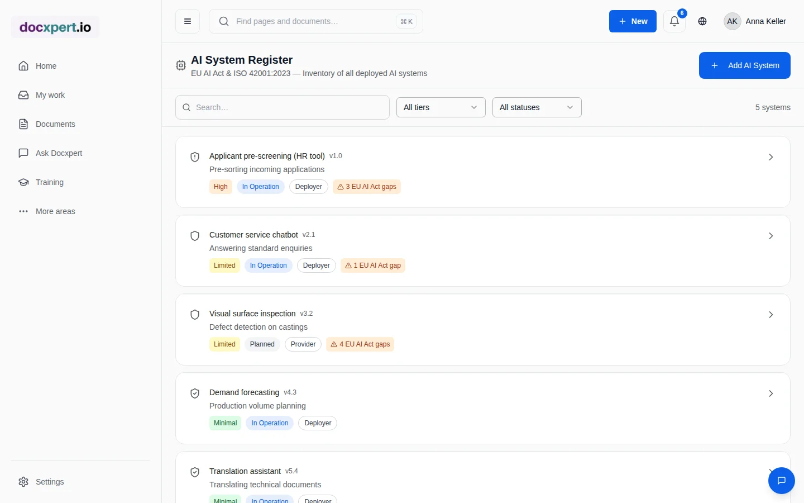
Task: Open Training in the sidebar
Action: (x=80, y=182)
